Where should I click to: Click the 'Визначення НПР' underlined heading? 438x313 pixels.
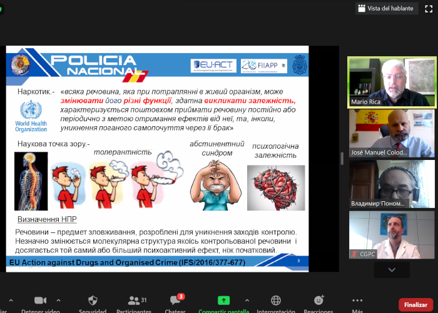(47, 219)
